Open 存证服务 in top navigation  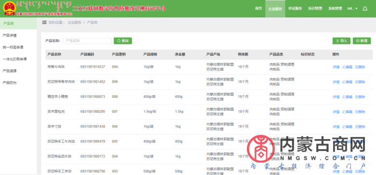(x=295, y=9)
